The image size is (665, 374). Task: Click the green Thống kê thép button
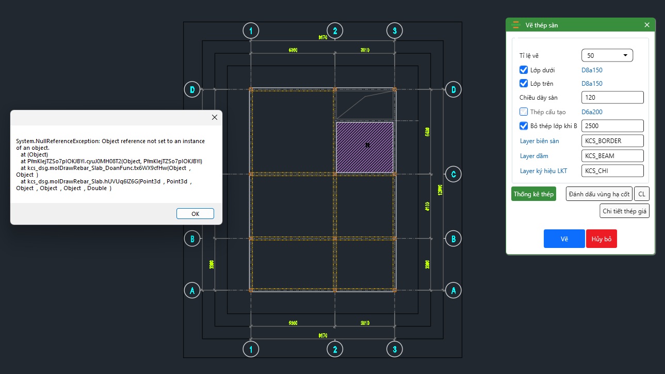pos(533,194)
